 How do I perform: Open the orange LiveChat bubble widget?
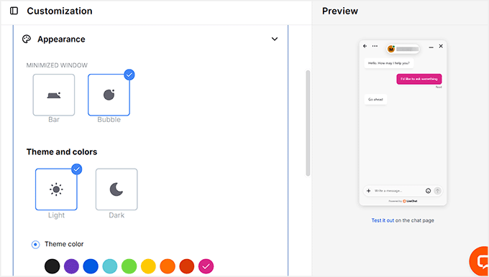tap(480, 260)
